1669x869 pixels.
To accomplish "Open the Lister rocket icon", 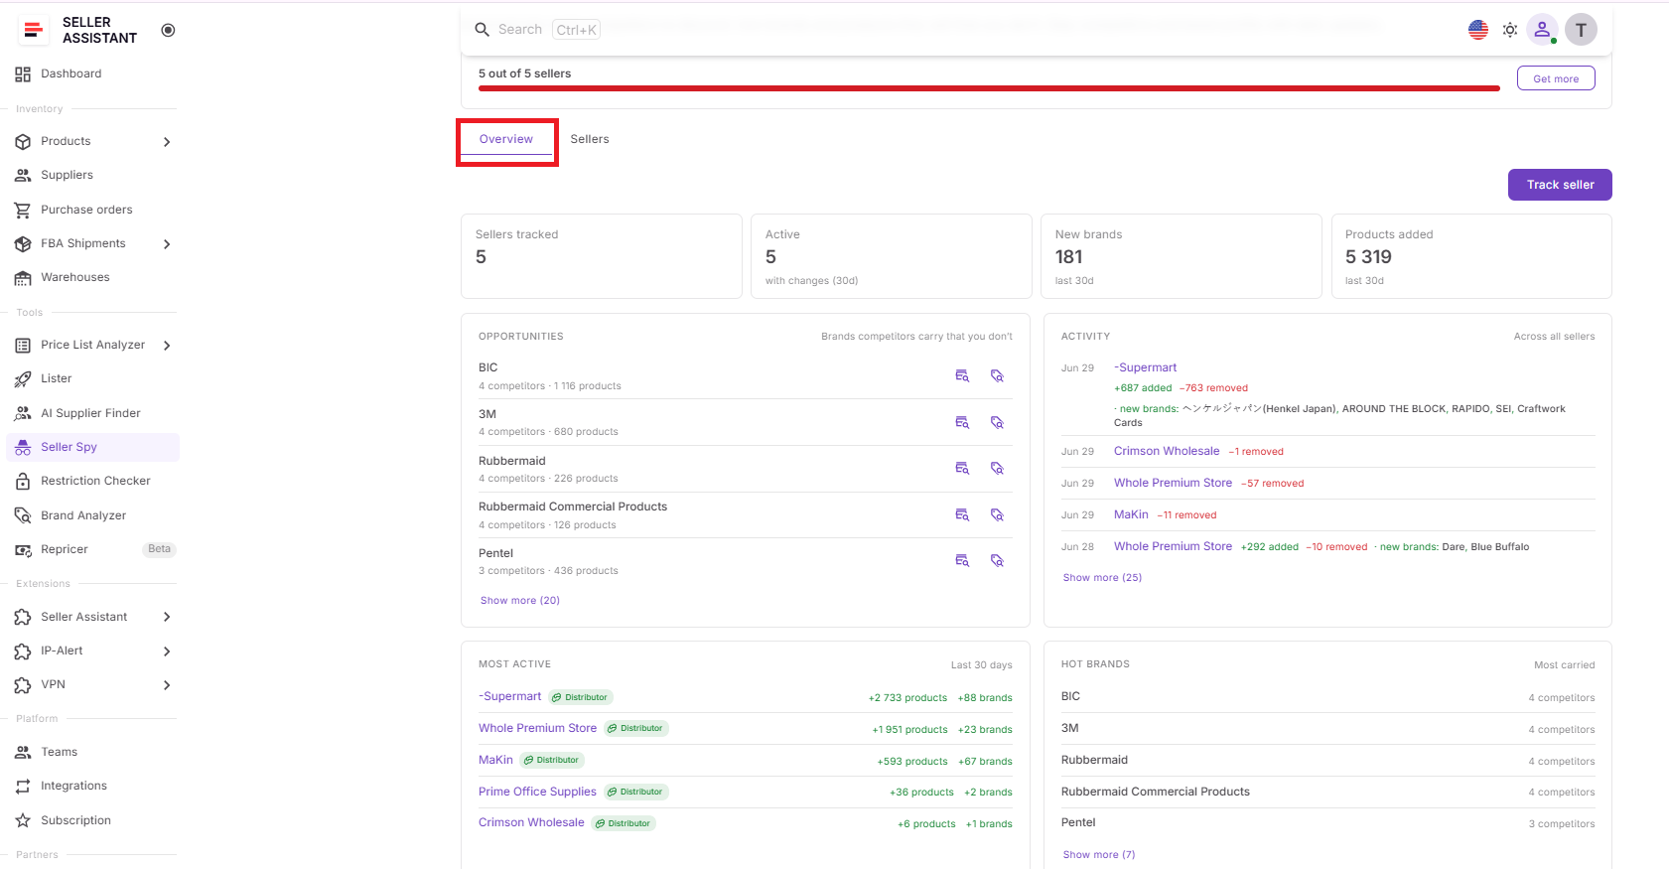I will 23,379.
